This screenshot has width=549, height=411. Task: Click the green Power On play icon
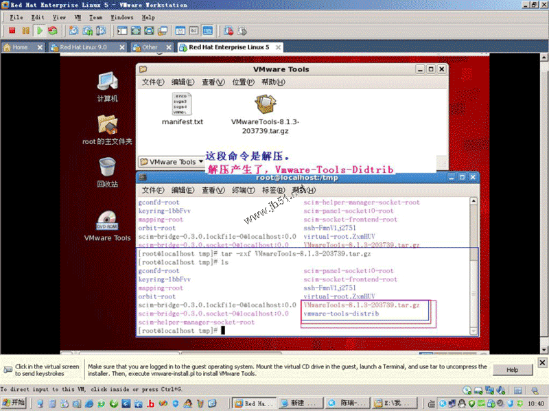point(40,31)
